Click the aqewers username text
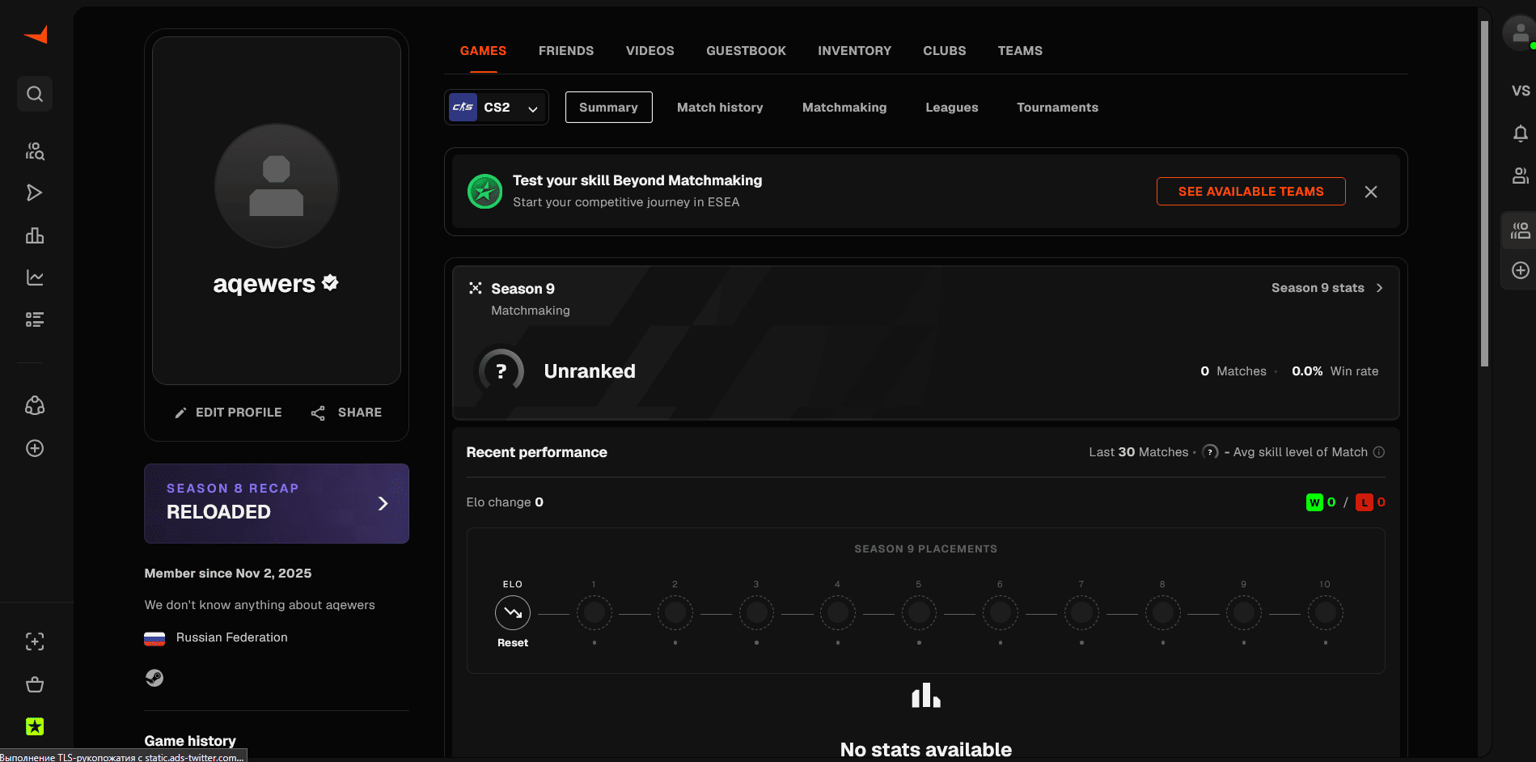 coord(264,284)
